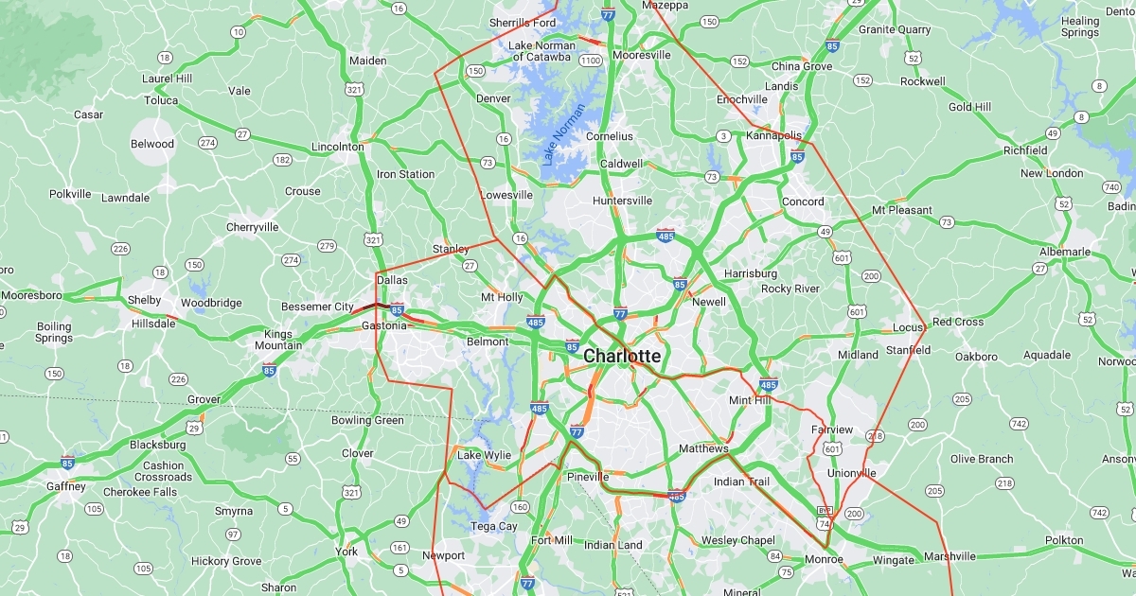Click the route 160 shield near Tega Cay
This screenshot has width=1136, height=596.
[x=520, y=507]
